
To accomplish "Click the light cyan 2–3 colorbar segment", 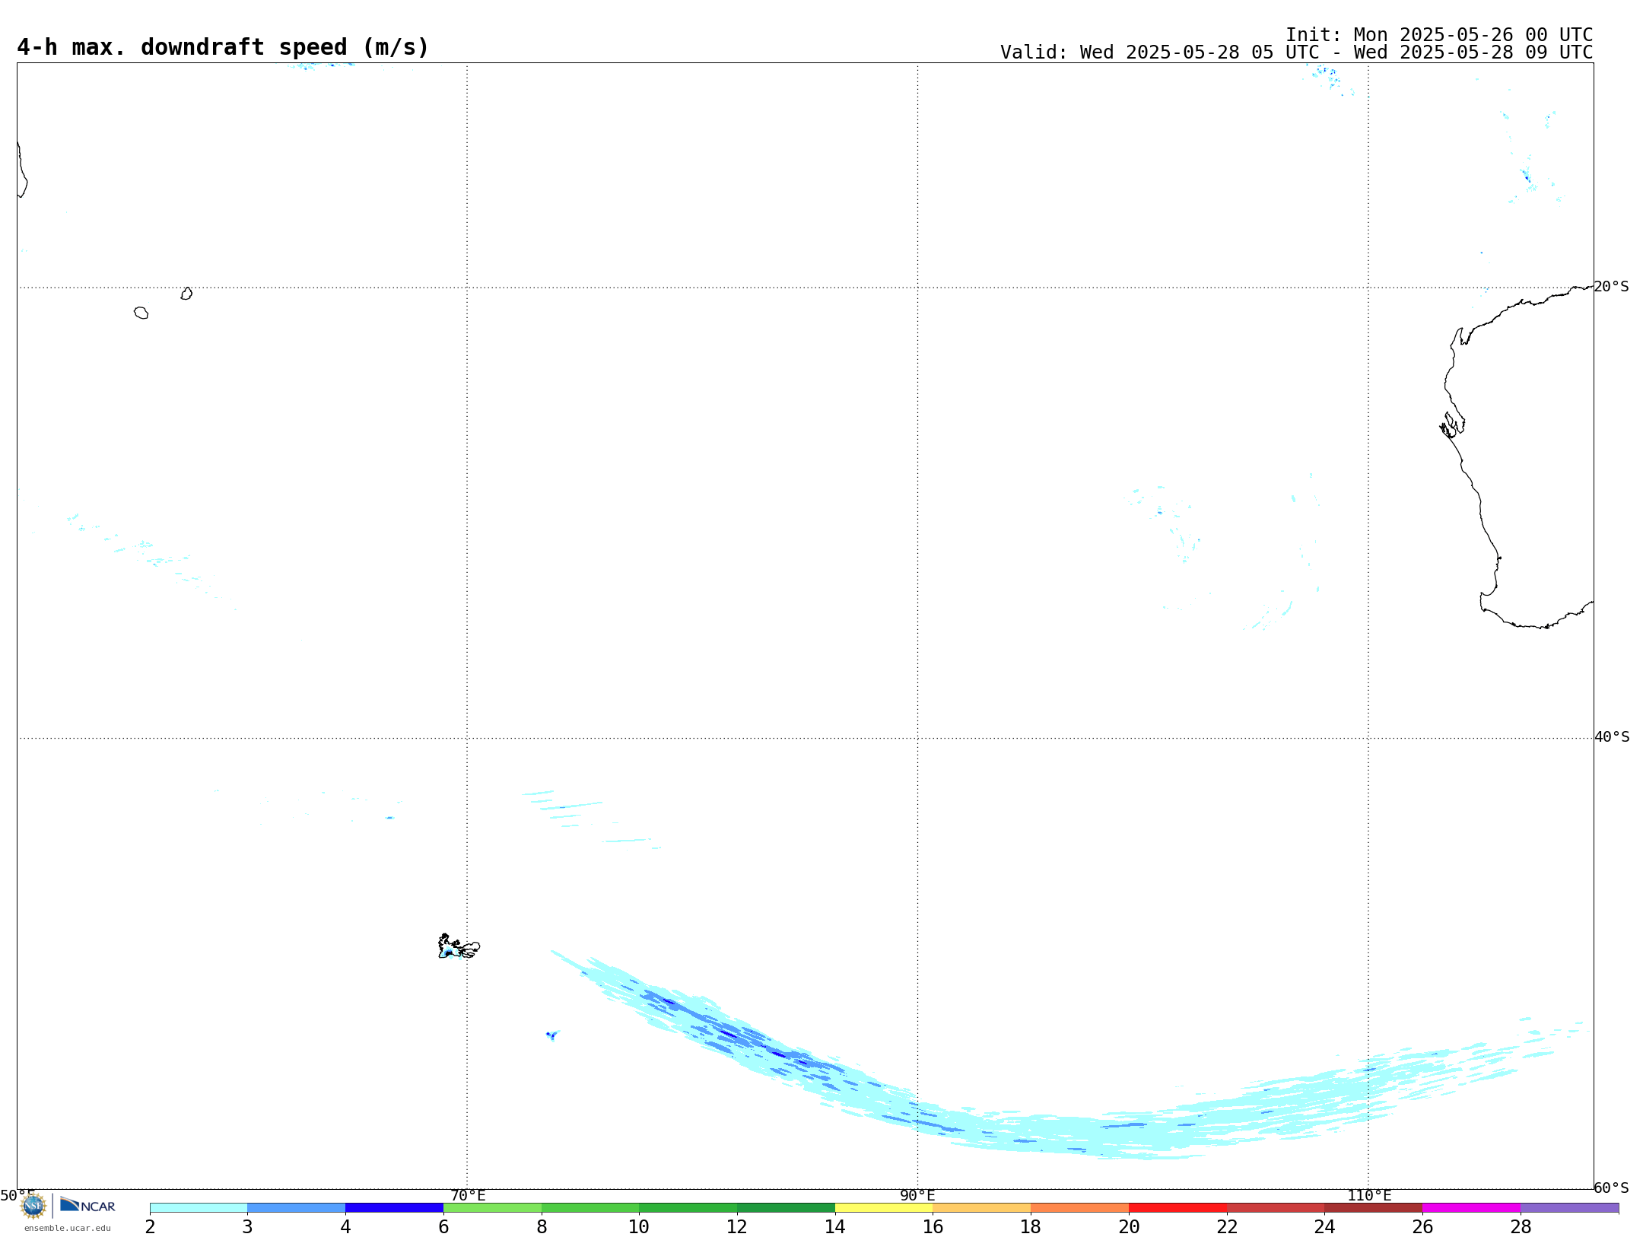I will [199, 1208].
